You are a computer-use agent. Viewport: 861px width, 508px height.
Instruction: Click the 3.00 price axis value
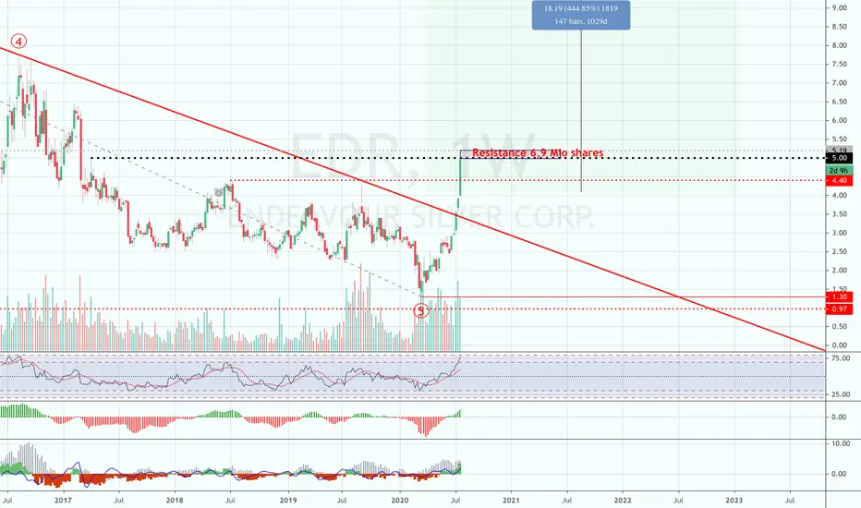click(x=839, y=233)
